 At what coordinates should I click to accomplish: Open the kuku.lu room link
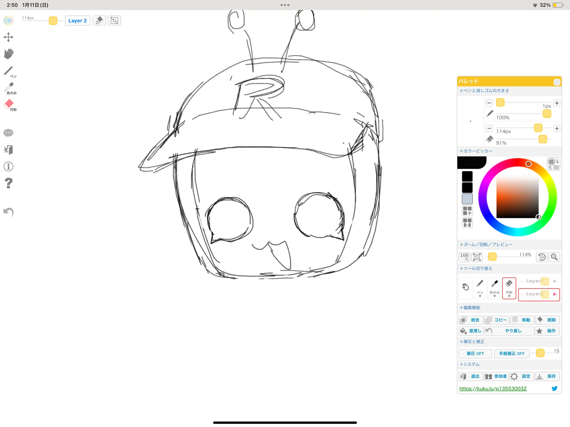click(x=493, y=388)
